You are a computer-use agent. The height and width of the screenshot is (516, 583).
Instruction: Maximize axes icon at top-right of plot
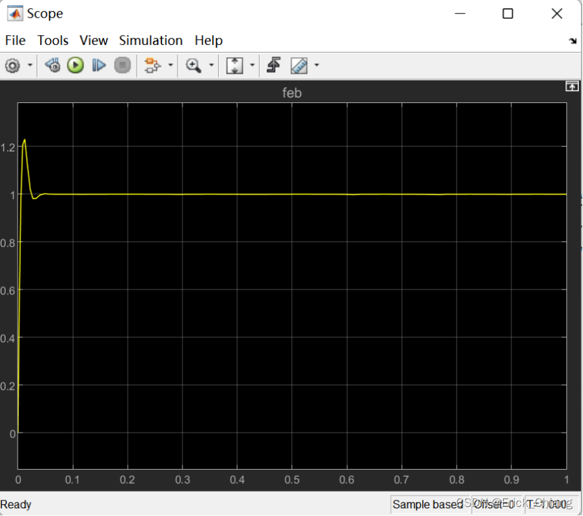click(572, 86)
